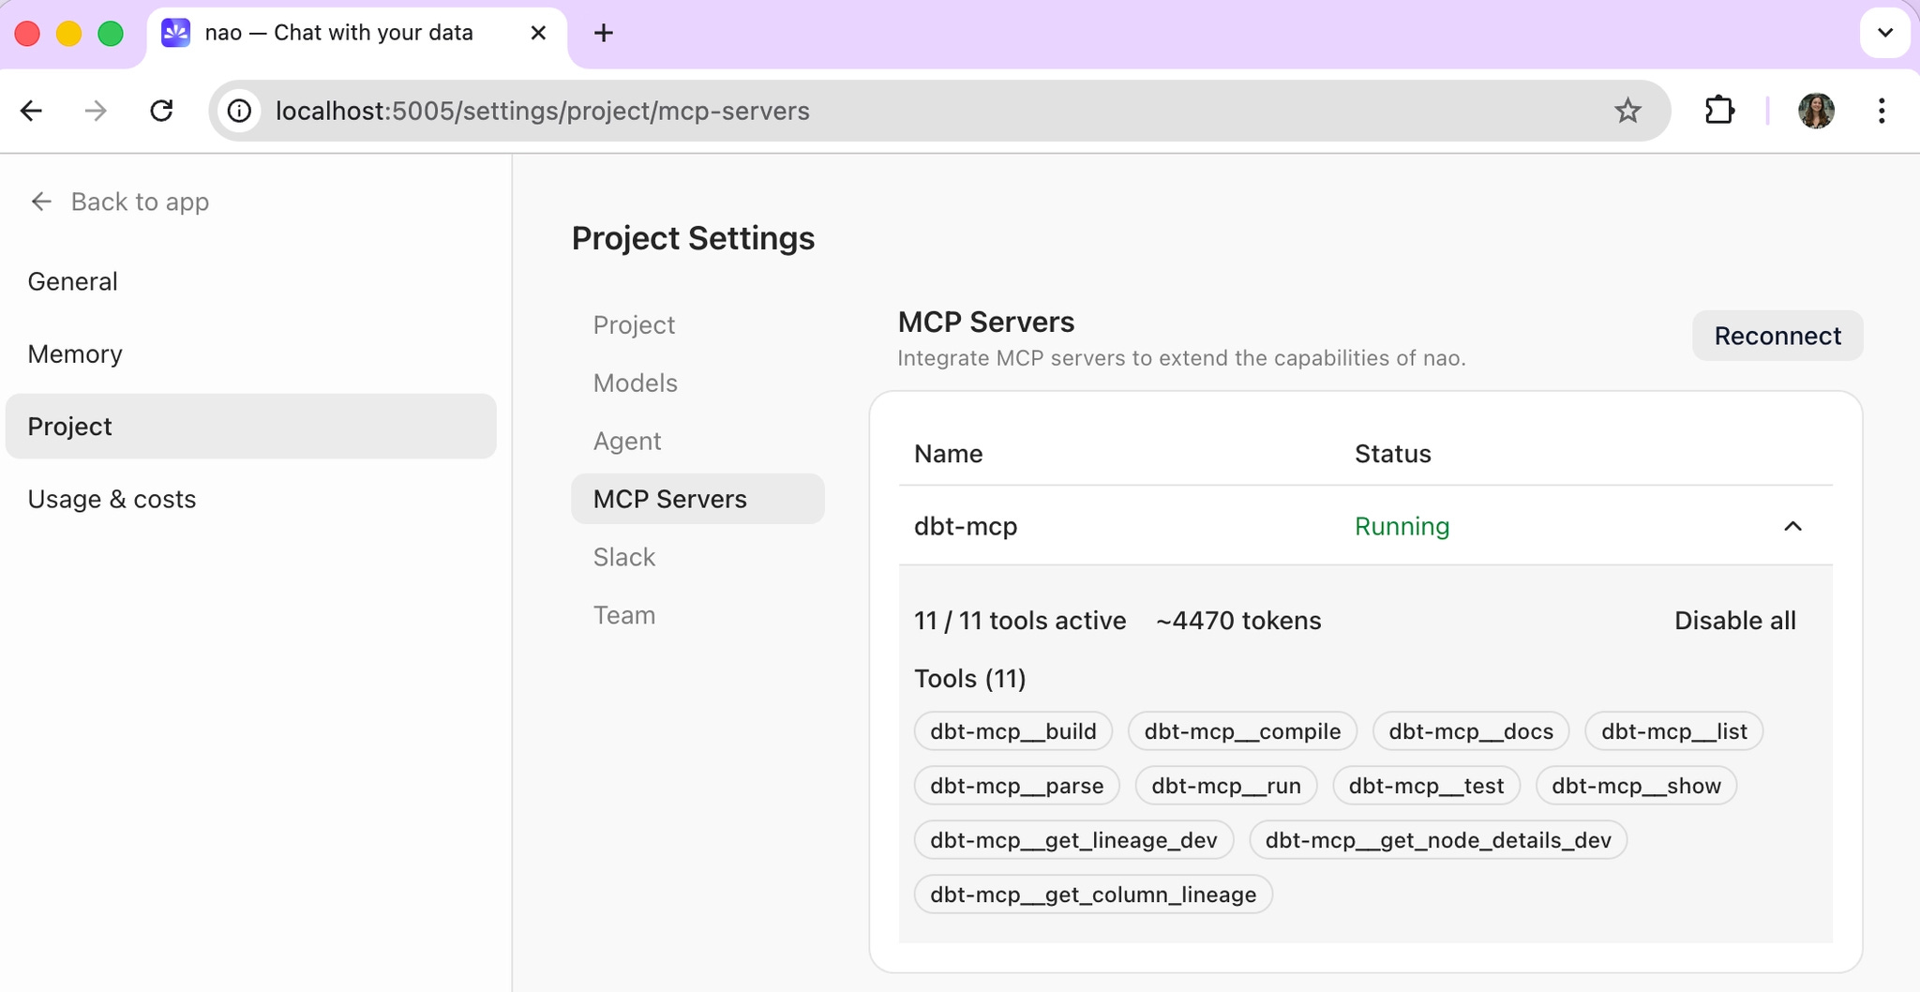1920x992 pixels.
Task: Collapse the dbt-mcp server row chevron
Action: (1792, 526)
